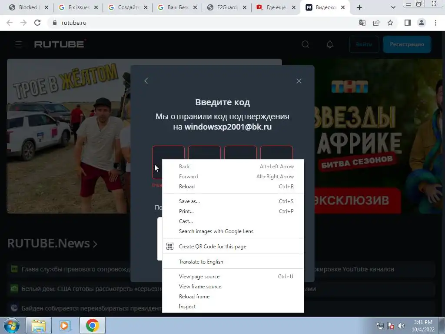The image size is (445, 334).
Task: Open media player from taskbar
Action: click(65, 325)
